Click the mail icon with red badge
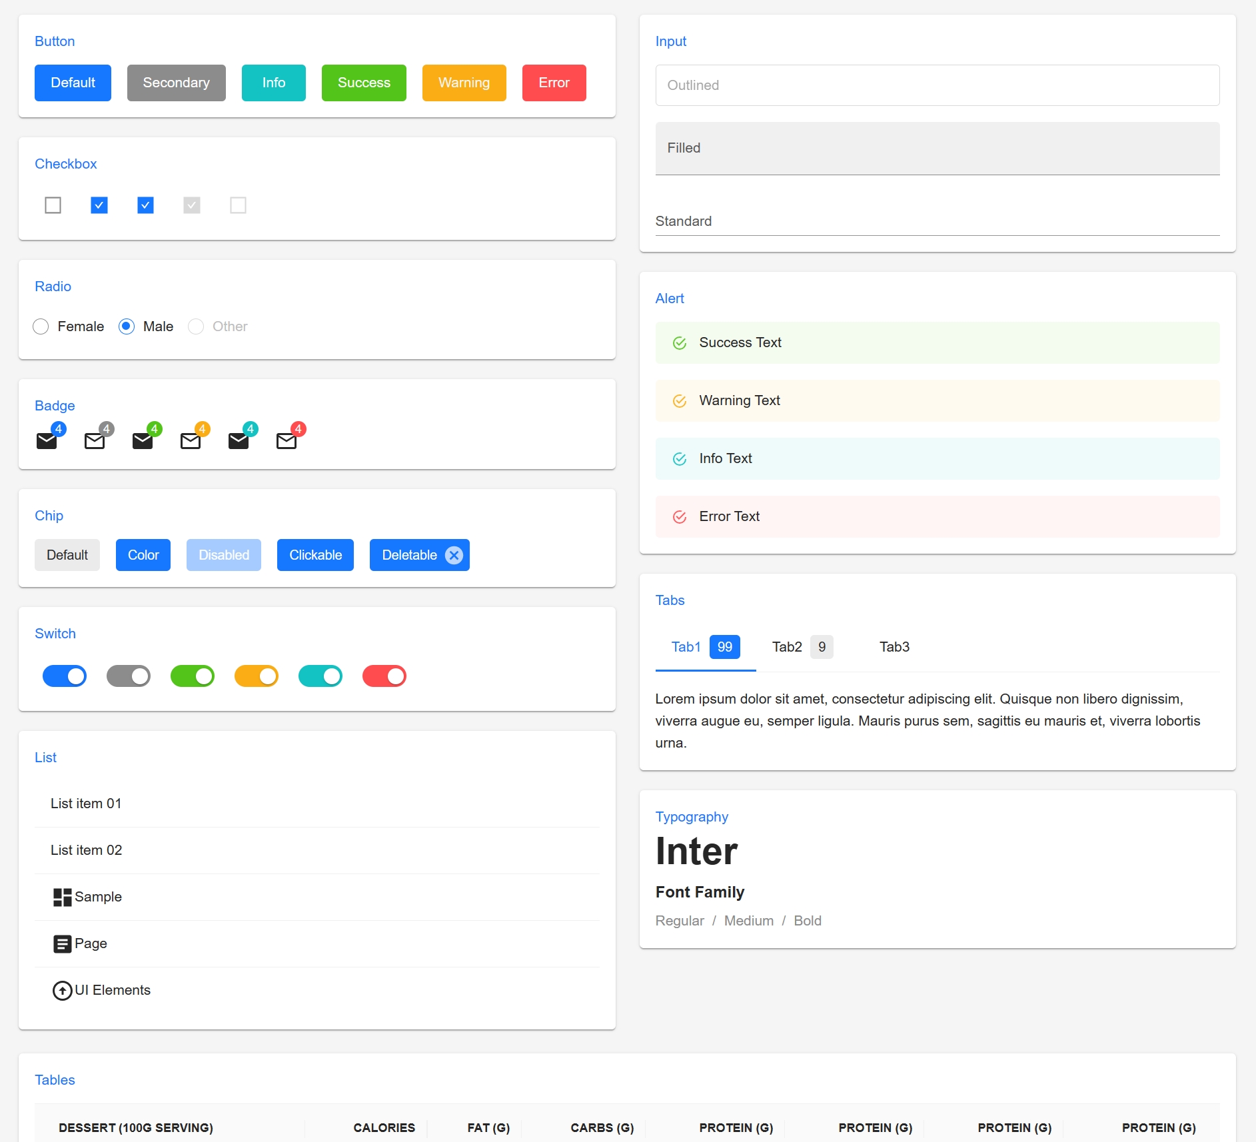 tap(287, 440)
